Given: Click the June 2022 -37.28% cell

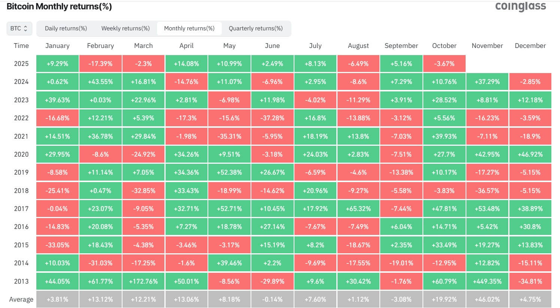Looking at the screenshot, I should pyautogui.click(x=272, y=118).
